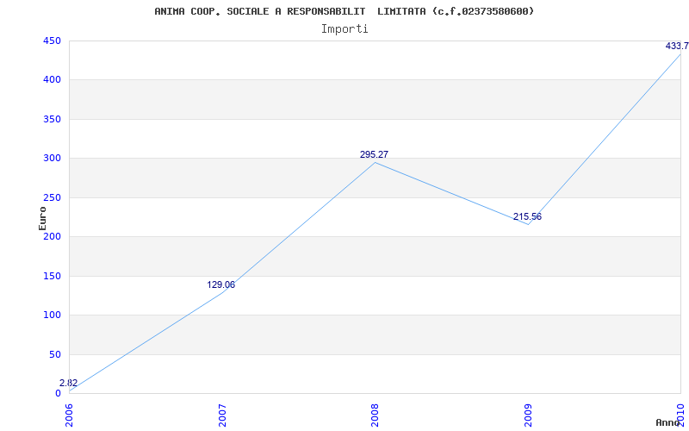This screenshot has width=689, height=431.
Task: Select the 'Importi' subtitle text
Action: [344, 29]
